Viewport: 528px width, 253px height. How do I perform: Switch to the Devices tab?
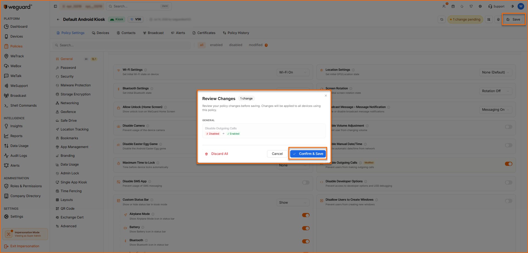click(100, 33)
